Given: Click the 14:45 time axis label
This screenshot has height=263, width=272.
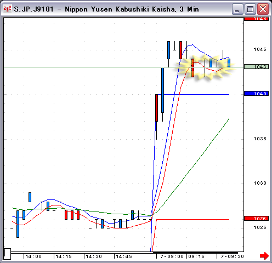Looking at the screenshot, I should pyautogui.click(x=124, y=256).
